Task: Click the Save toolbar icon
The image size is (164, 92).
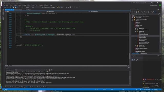Action: click(x=15, y=7)
